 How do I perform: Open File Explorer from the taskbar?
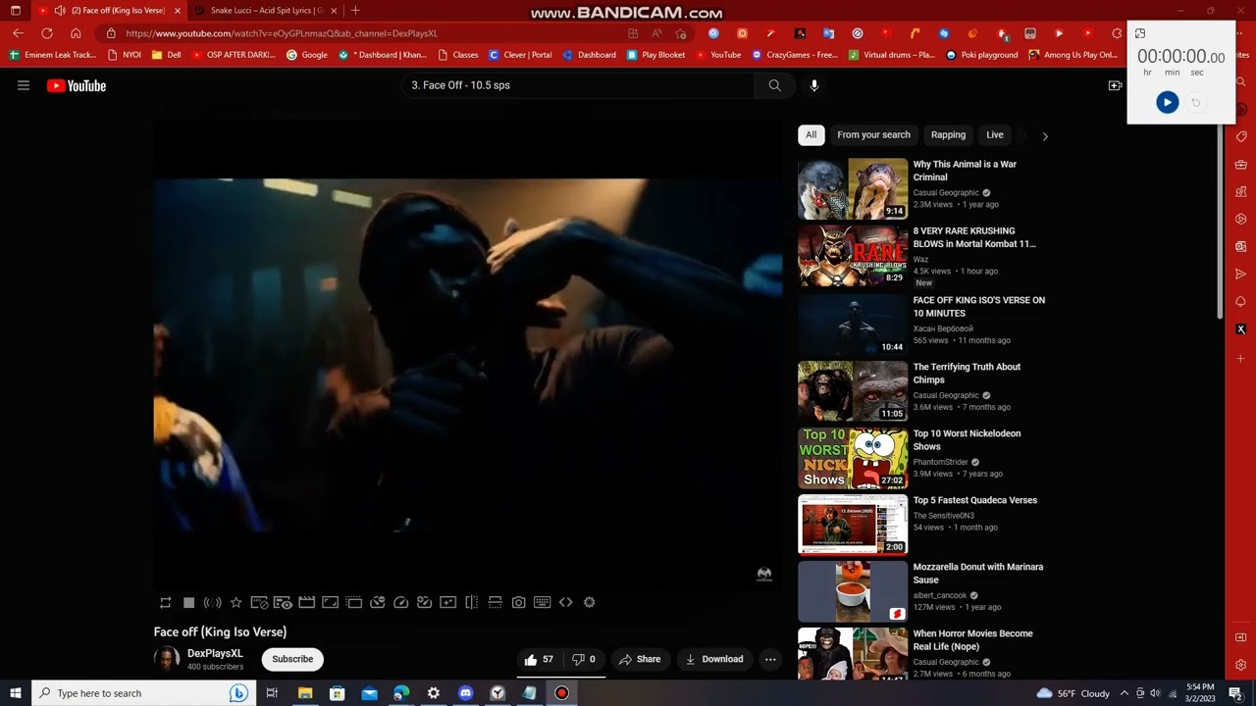(305, 693)
